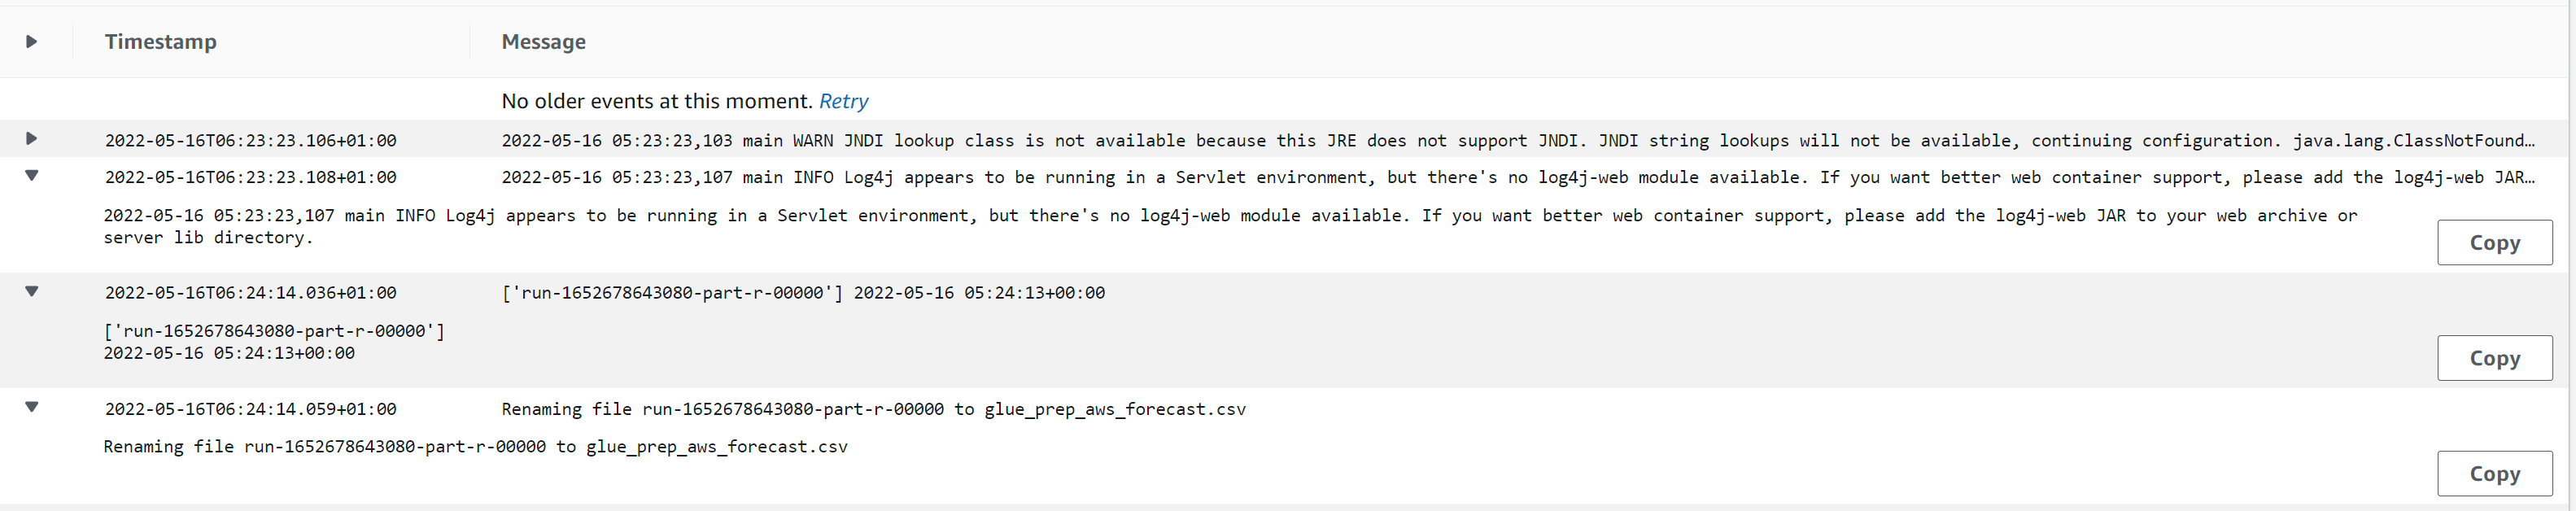Copy the run-1652678643080-part-r-00000 list message

click(2493, 358)
